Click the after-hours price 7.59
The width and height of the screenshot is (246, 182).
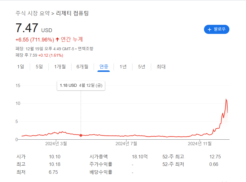point(33,55)
